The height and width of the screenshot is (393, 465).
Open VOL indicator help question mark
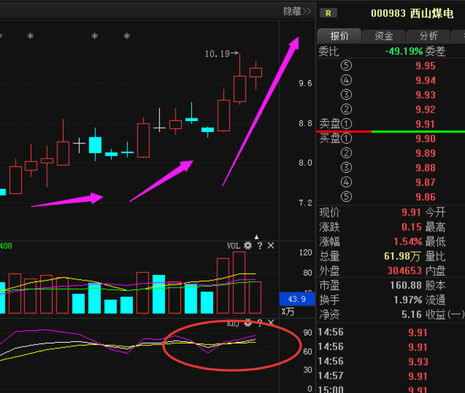pyautogui.click(x=260, y=245)
